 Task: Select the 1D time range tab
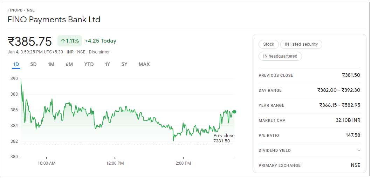16,64
